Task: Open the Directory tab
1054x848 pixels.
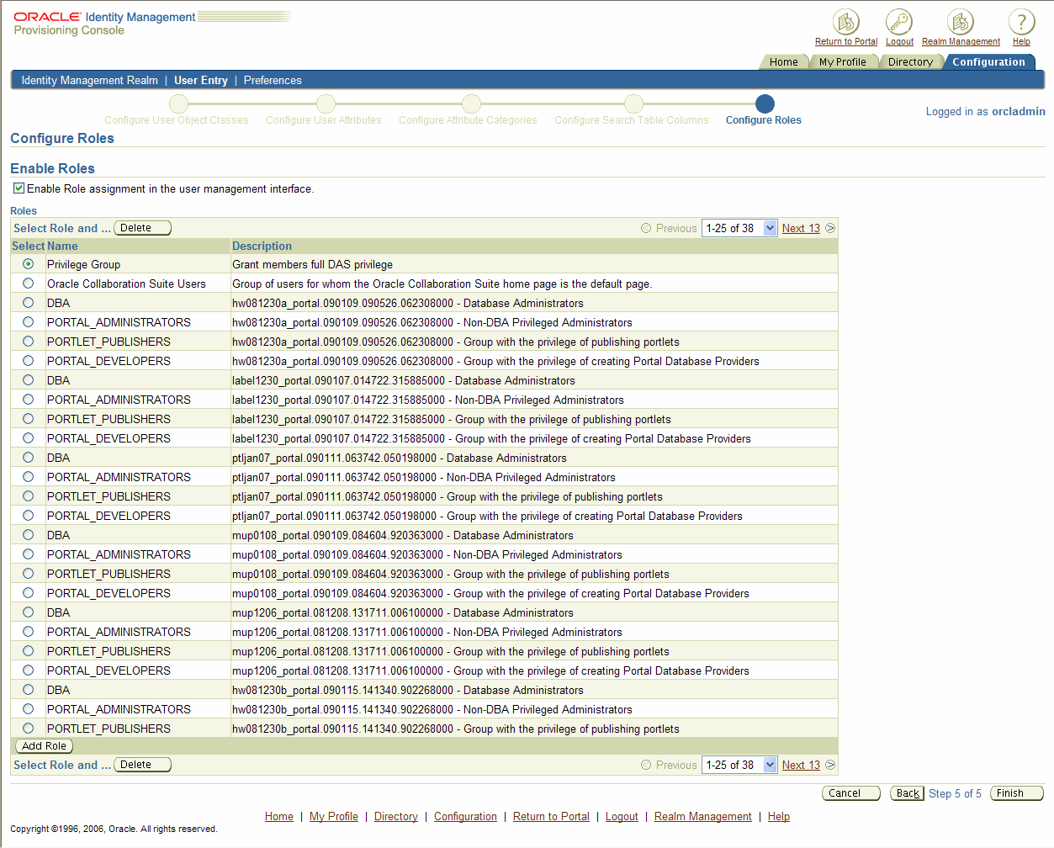Action: pos(910,62)
